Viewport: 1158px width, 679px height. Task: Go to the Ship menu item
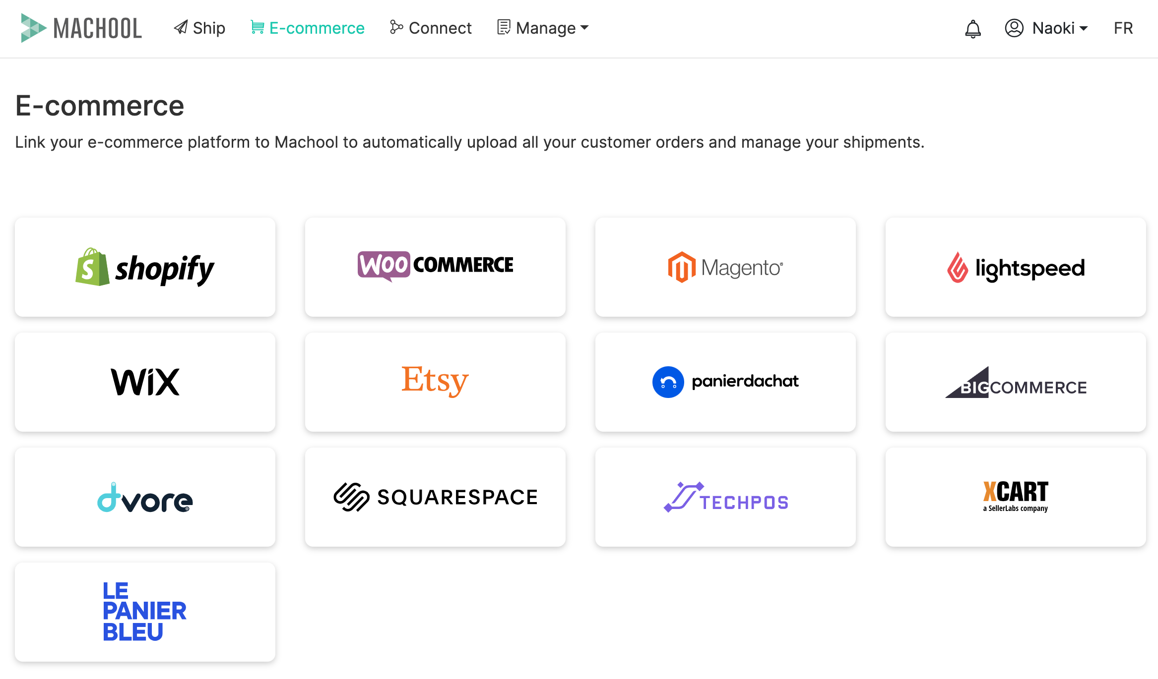click(199, 28)
